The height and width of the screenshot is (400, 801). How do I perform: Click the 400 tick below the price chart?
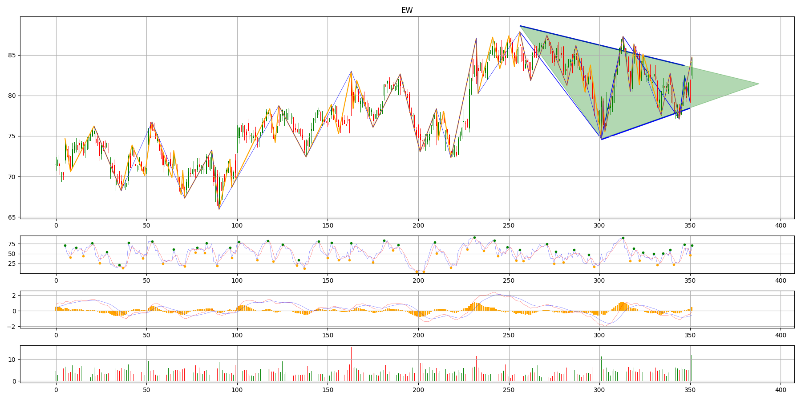tap(781, 226)
